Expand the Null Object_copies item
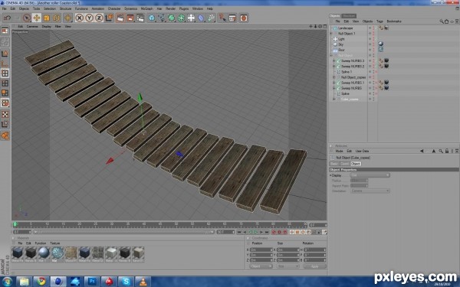 [x=333, y=77]
